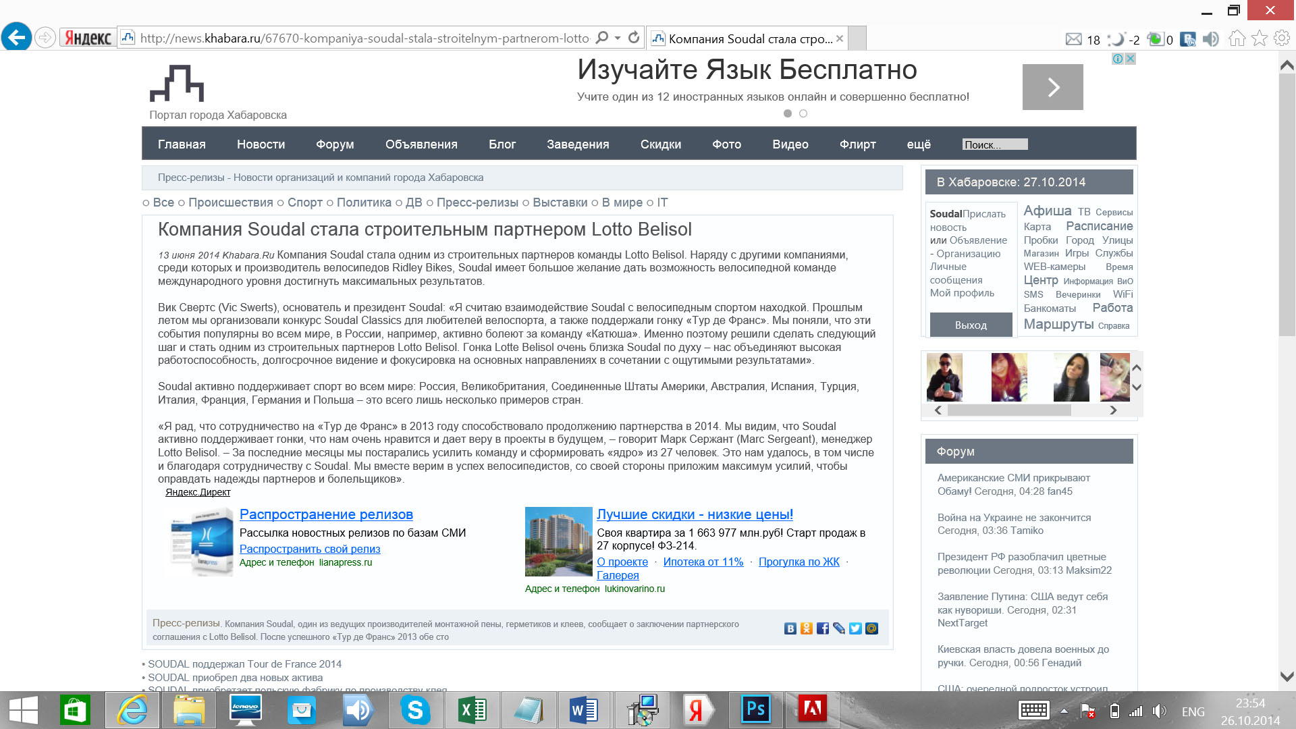Click photo strip right arrow
Image resolution: width=1296 pixels, height=729 pixels.
click(x=1113, y=410)
